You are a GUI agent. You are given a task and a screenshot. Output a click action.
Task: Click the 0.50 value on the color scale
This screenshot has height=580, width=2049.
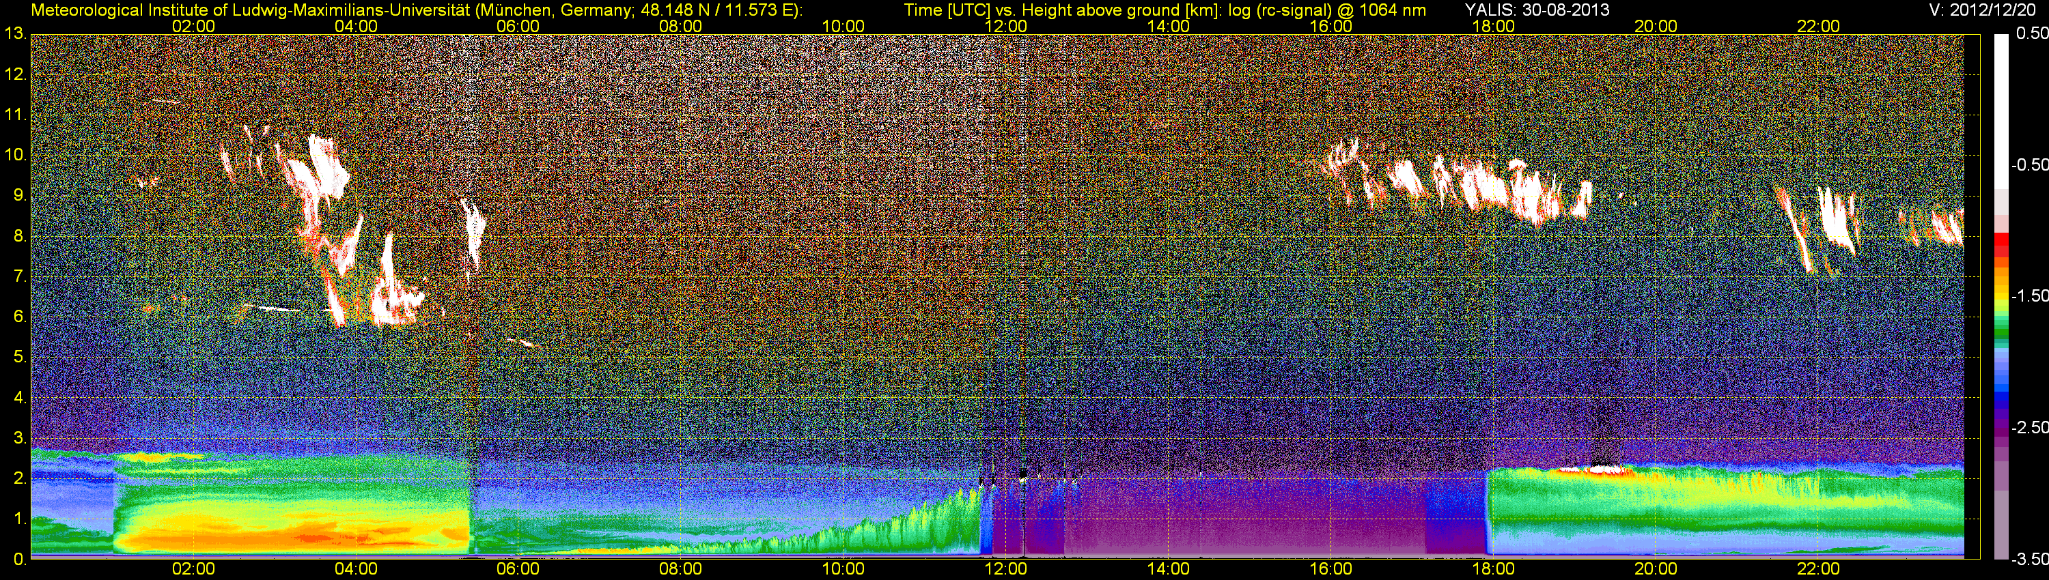(x=2033, y=33)
